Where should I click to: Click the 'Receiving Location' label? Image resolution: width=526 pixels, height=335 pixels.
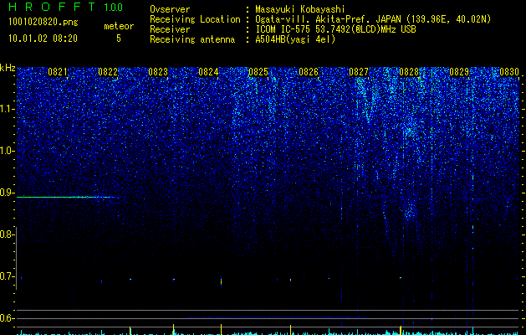click(x=195, y=19)
